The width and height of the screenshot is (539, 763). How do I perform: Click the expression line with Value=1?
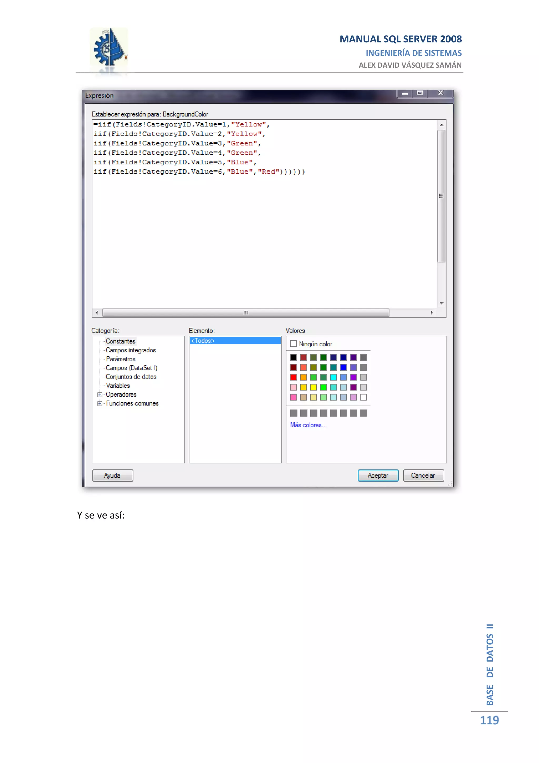[182, 125]
